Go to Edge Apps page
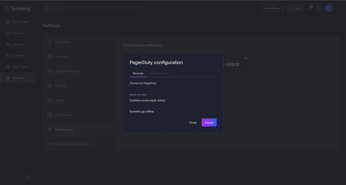This screenshot has width=346, height=185. click(20, 67)
